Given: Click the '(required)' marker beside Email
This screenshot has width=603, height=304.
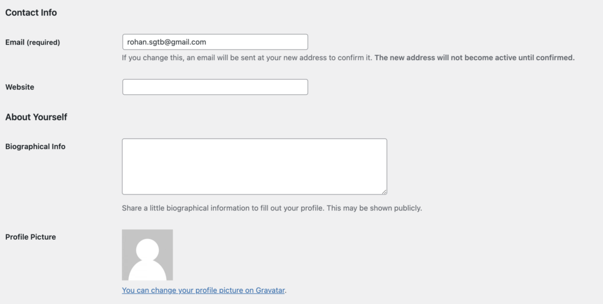Looking at the screenshot, I should point(44,42).
